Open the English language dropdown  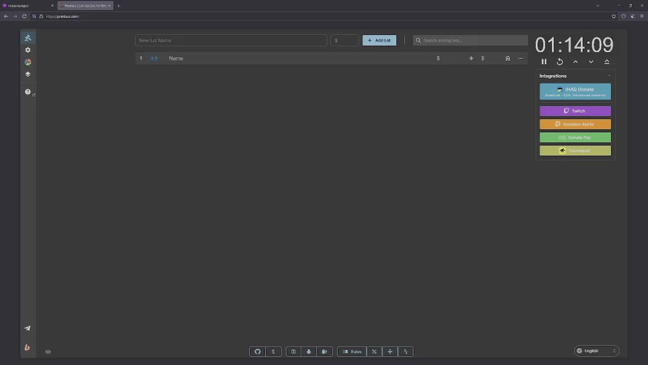pos(596,351)
